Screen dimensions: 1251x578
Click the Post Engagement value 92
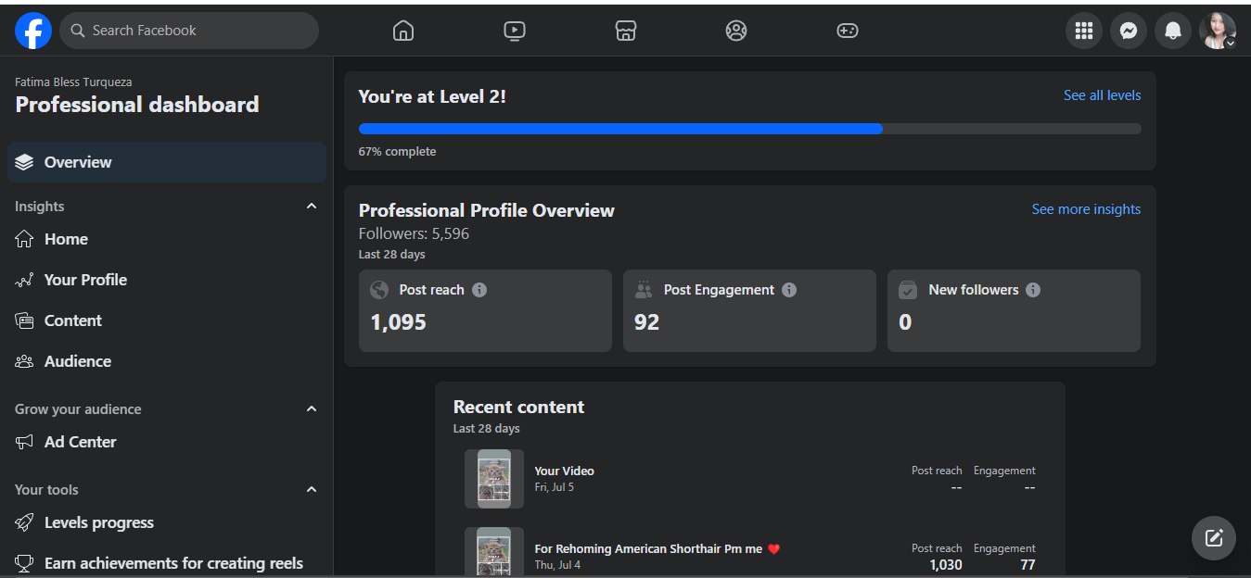pos(646,322)
